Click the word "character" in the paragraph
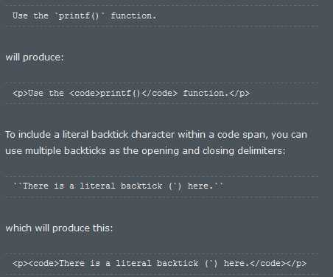 coord(153,135)
